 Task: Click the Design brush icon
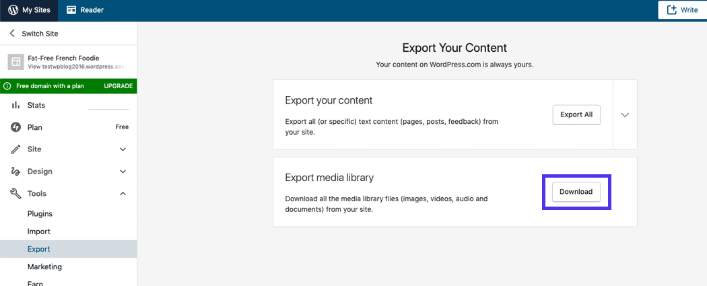pyautogui.click(x=15, y=172)
